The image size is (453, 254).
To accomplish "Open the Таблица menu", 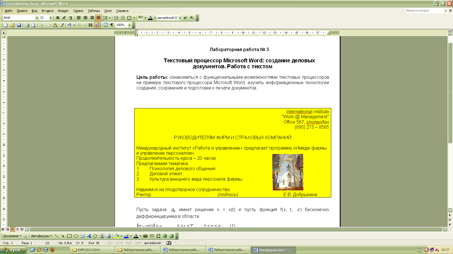I will (x=94, y=11).
